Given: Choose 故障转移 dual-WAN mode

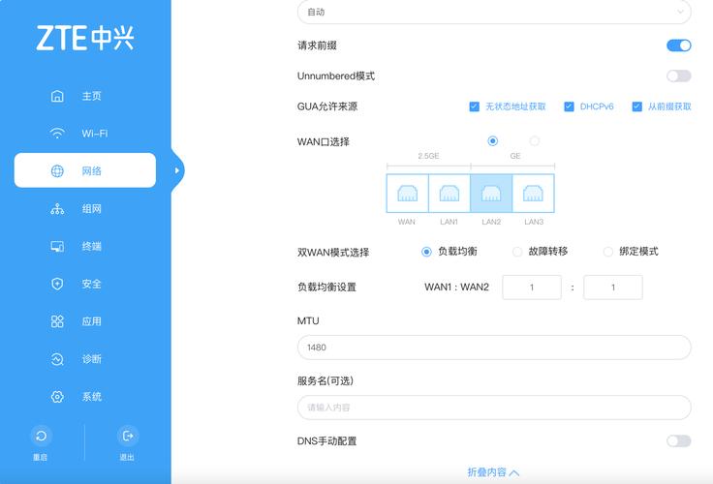Looking at the screenshot, I should [x=517, y=252].
